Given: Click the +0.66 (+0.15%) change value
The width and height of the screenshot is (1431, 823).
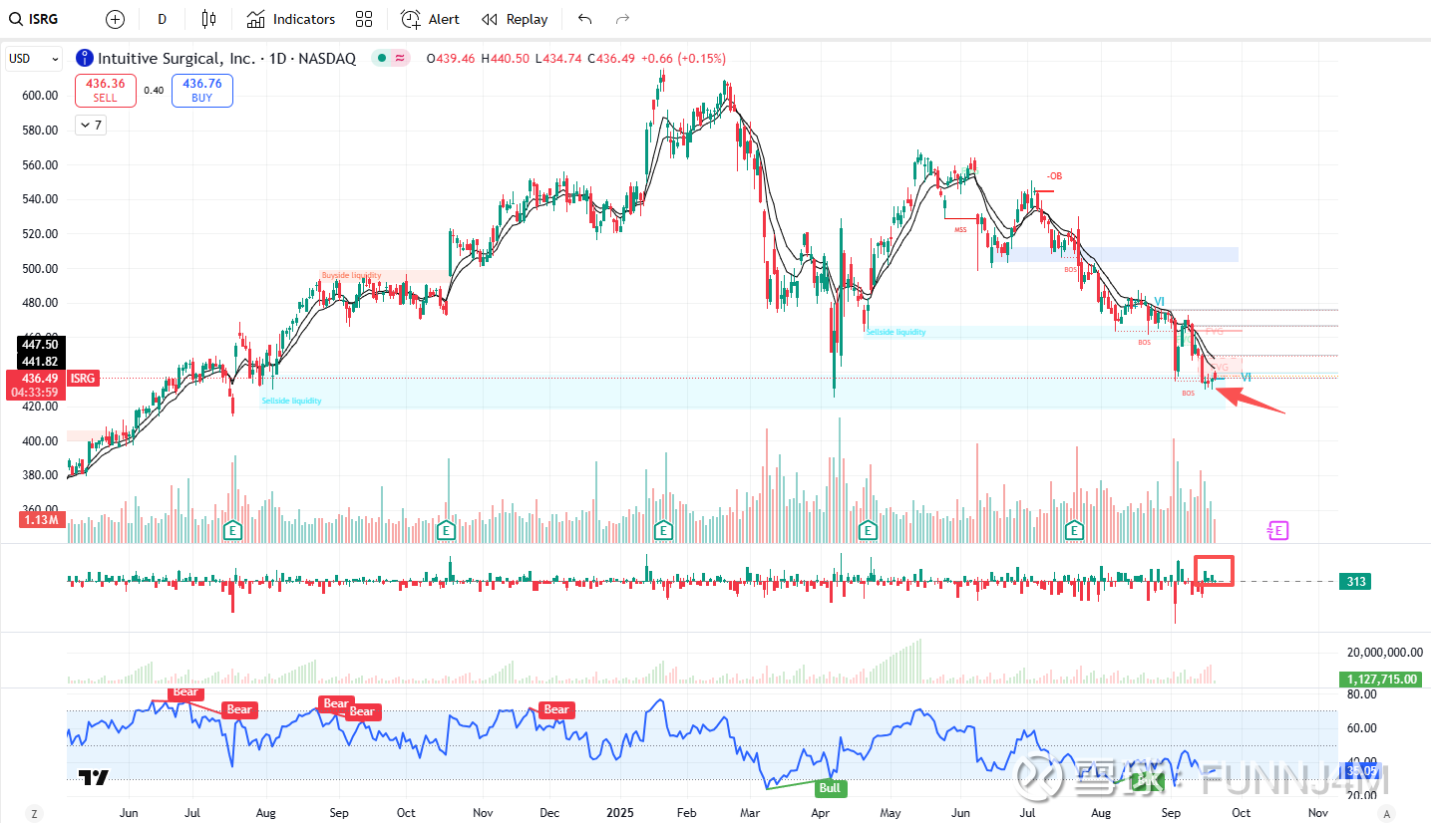Looking at the screenshot, I should 684,59.
